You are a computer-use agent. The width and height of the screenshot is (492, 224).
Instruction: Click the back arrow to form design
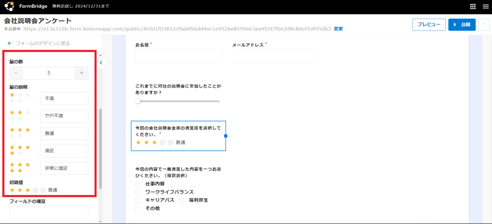coord(10,43)
